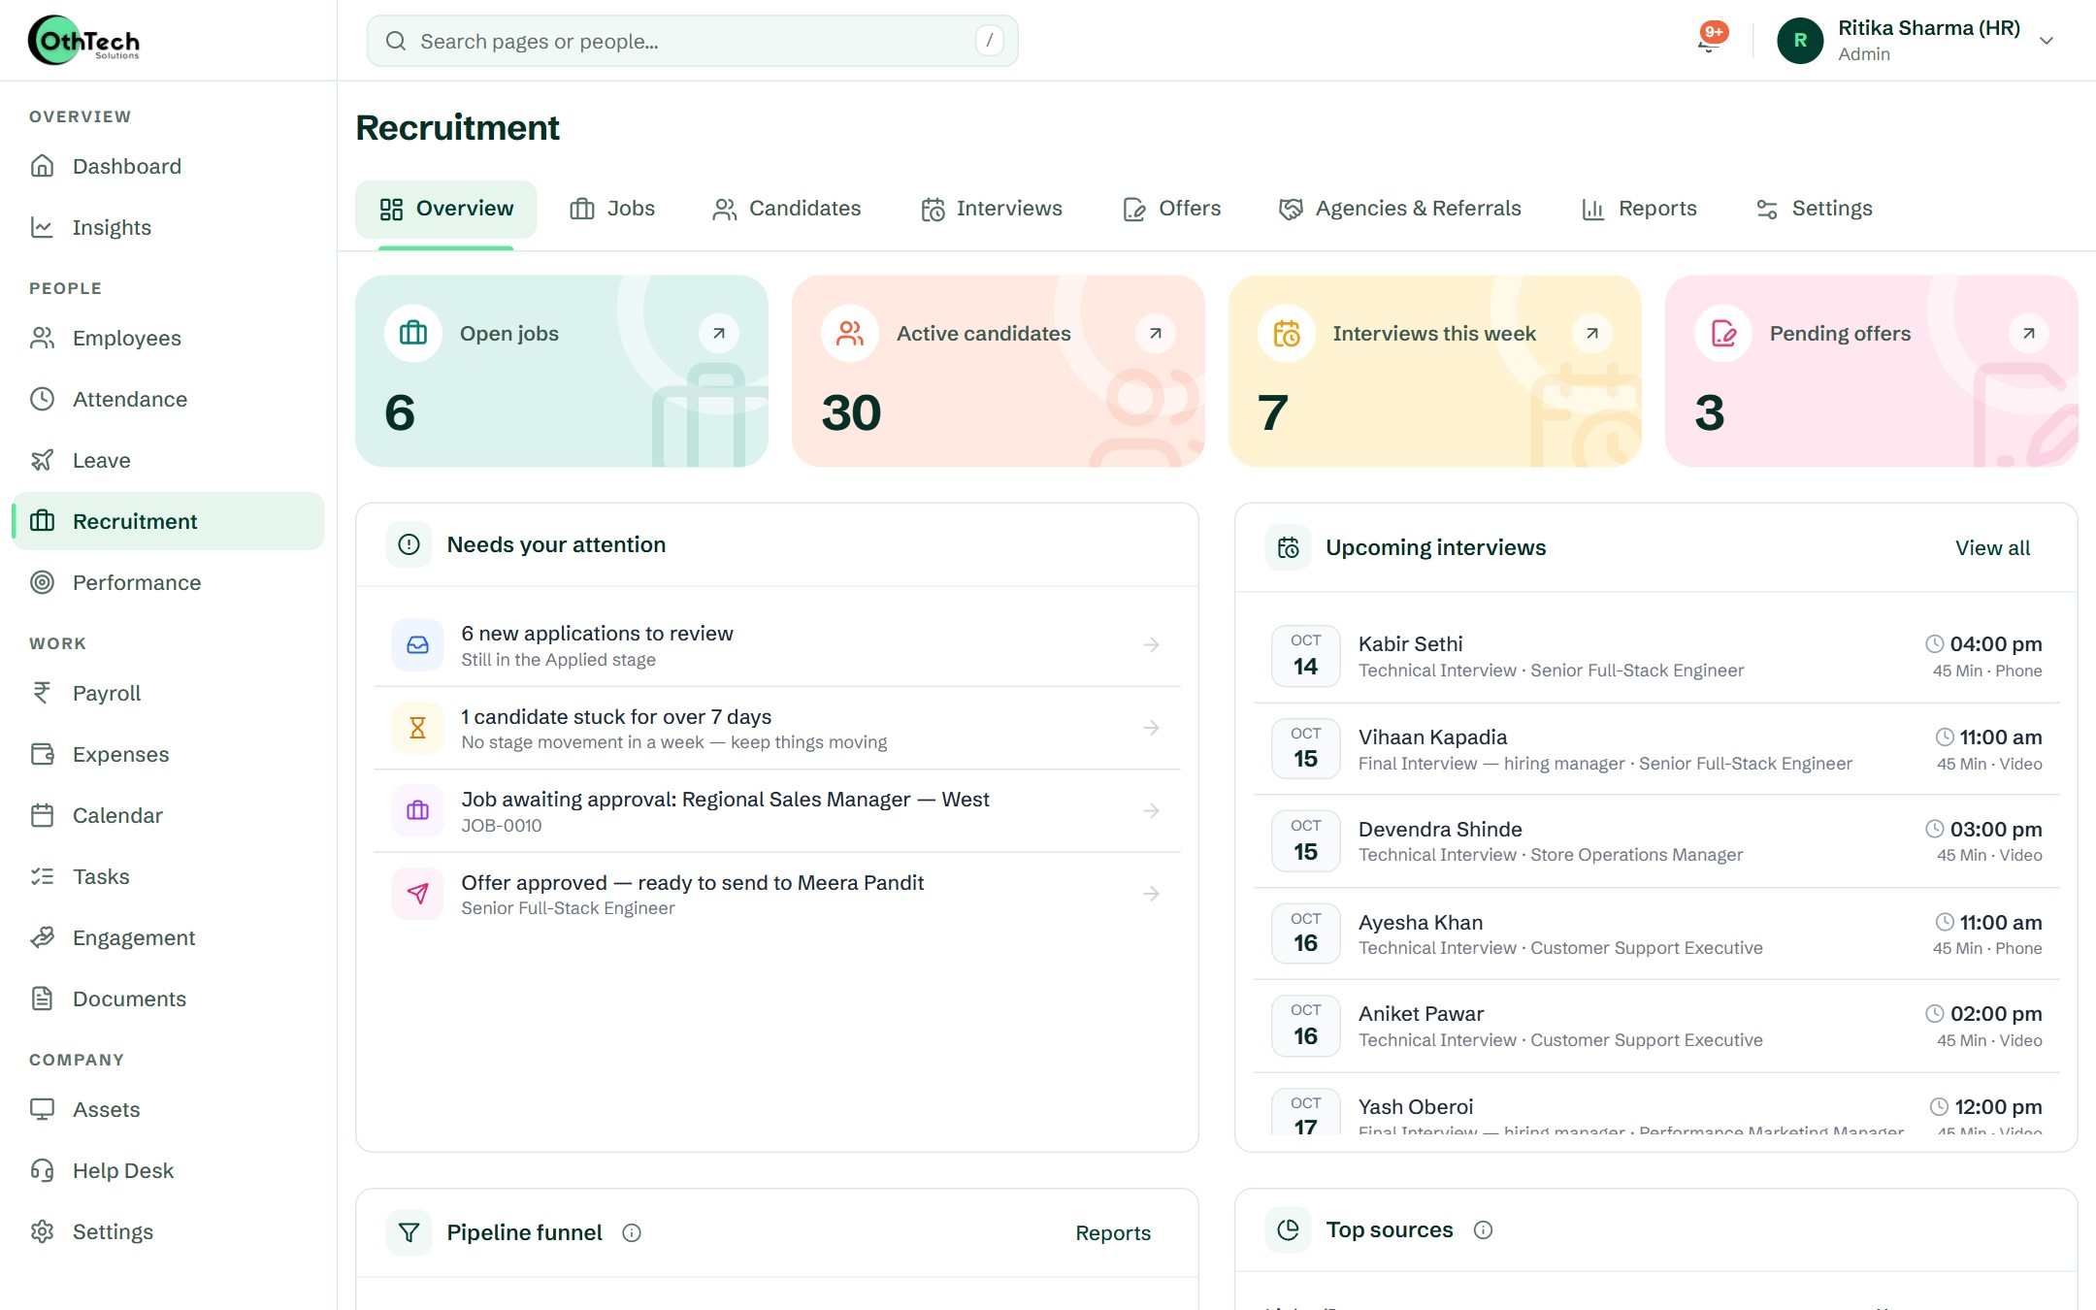
Task: Open Yash Oberoi's interview entry
Action: [x=1656, y=1106]
